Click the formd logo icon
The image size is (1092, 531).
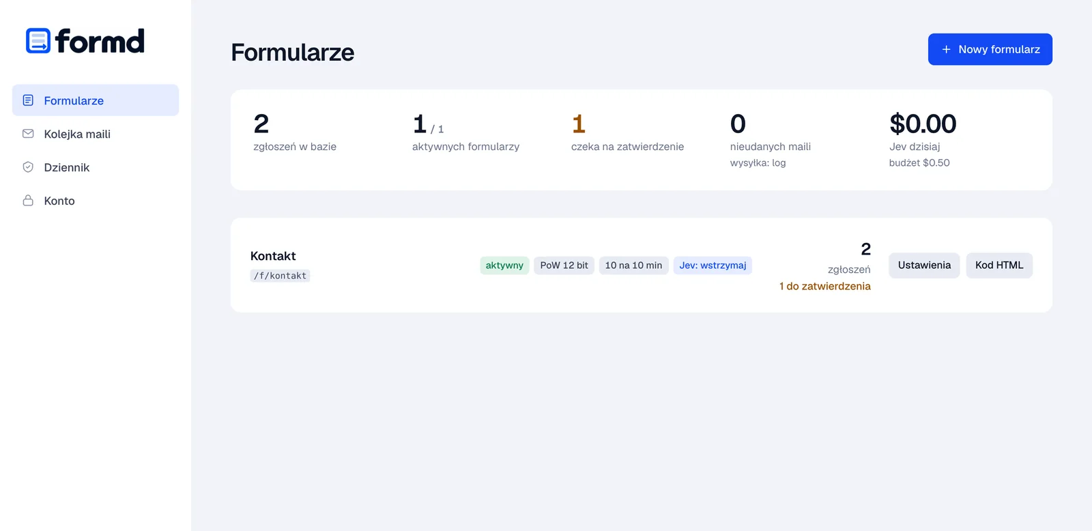click(38, 41)
